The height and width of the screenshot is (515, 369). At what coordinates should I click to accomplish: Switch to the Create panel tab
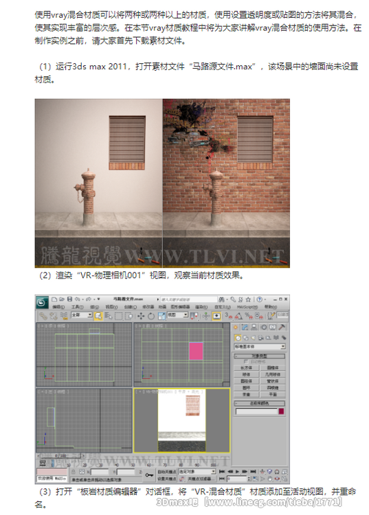point(236,327)
